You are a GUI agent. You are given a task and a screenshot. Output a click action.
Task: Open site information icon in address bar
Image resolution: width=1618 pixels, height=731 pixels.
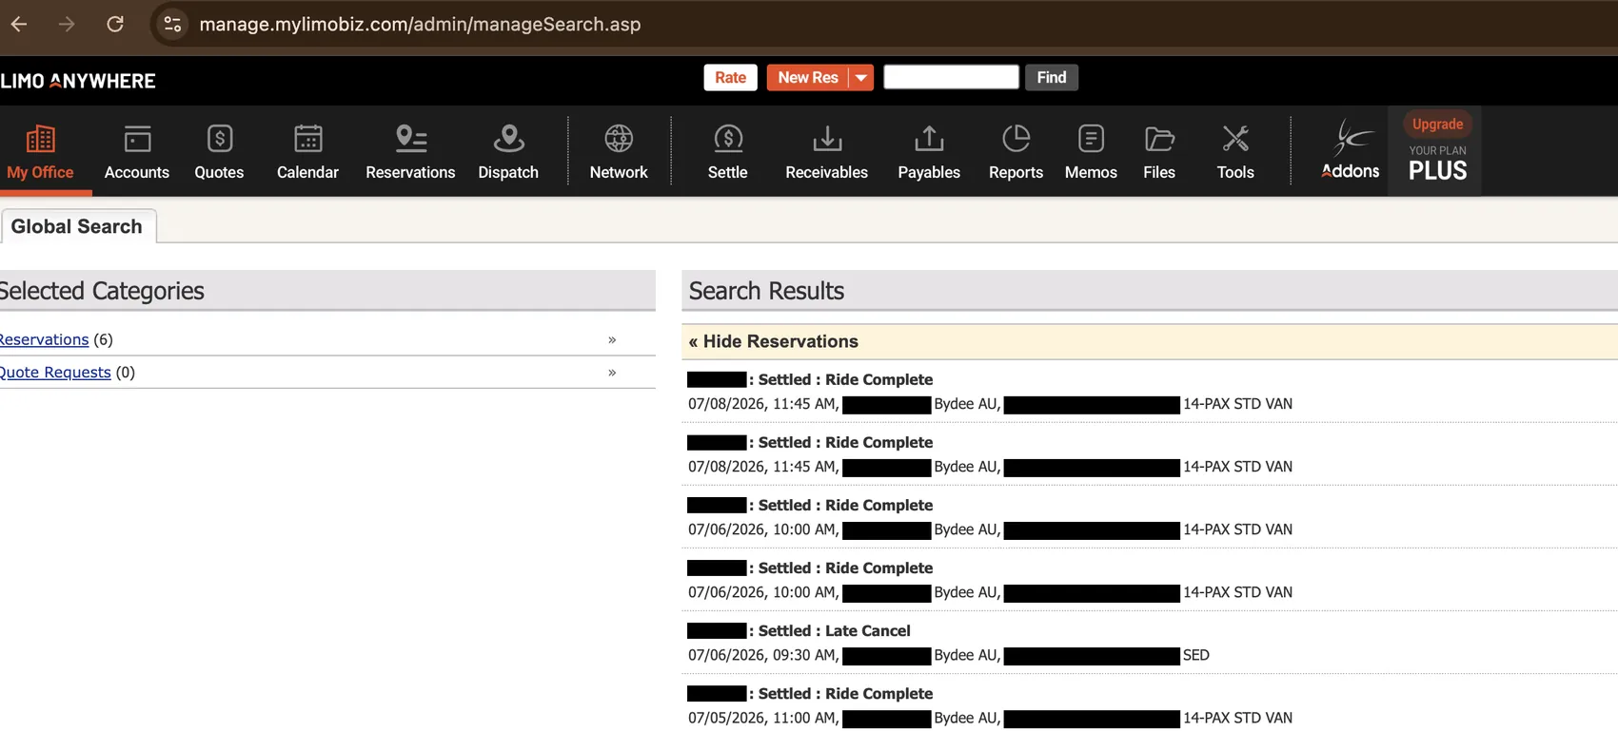coord(172,24)
